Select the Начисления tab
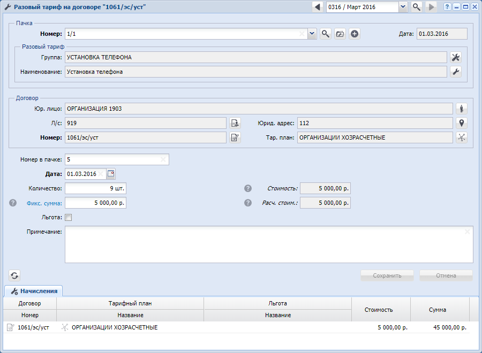Screen dimensions: 482x353 [x=34, y=291]
